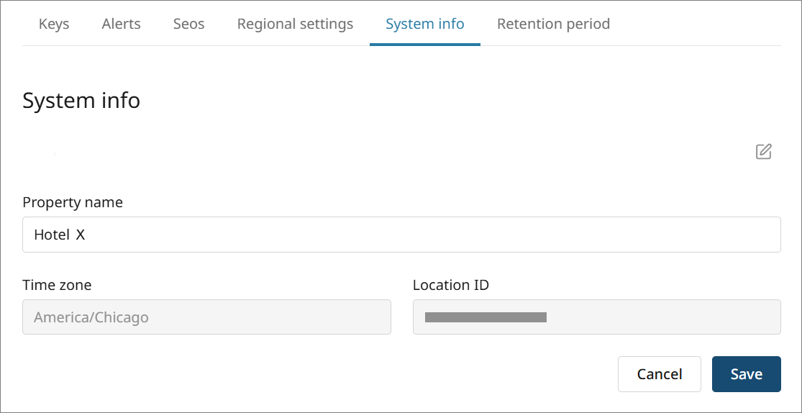This screenshot has width=802, height=413.
Task: Click the System info page heading
Action: pos(81,101)
